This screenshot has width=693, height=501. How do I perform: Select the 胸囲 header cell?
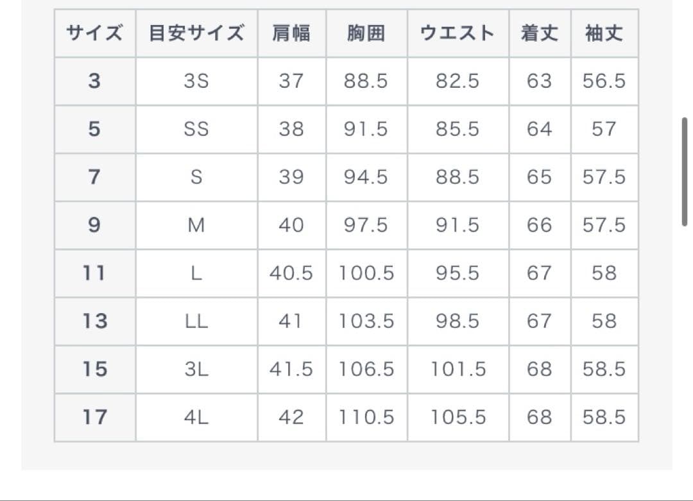click(366, 33)
